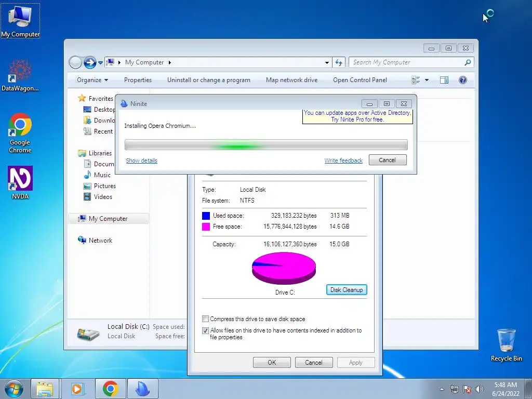Open the Recycle Bin

coord(506,345)
